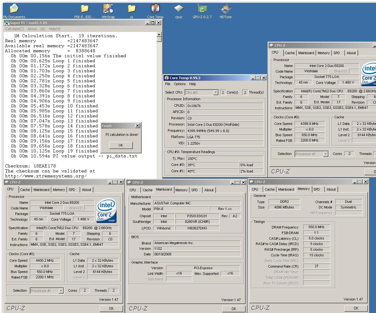Click the Memory Size 4096 MBytes value

pos(284,207)
